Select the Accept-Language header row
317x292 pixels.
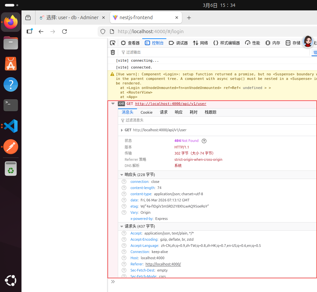point(217,246)
